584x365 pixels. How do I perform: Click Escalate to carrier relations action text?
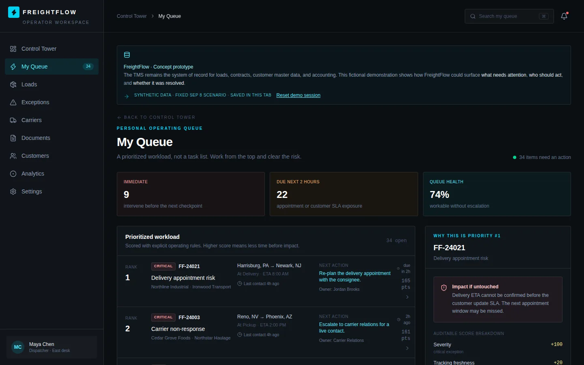tap(354, 328)
